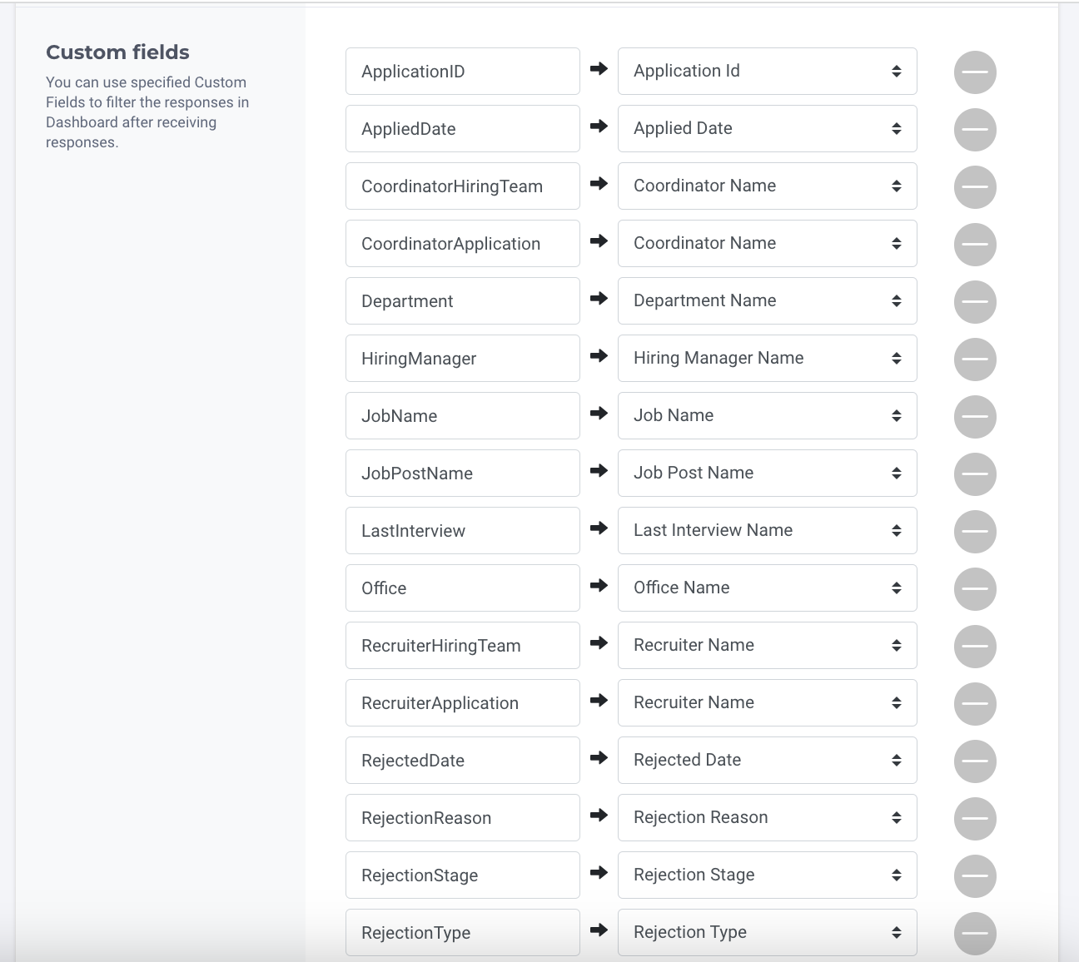Open the Last Interview Name dropdown
The image size is (1079, 962).
click(x=767, y=530)
